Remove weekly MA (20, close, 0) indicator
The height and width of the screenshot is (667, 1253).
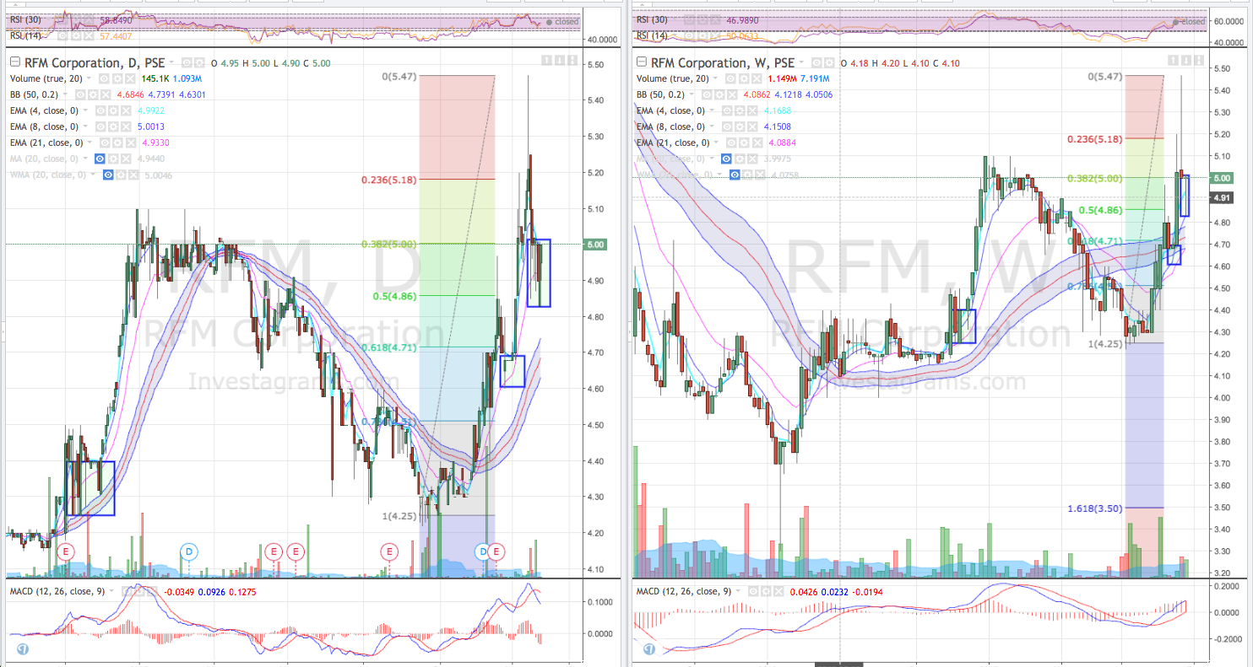pyautogui.click(x=752, y=159)
